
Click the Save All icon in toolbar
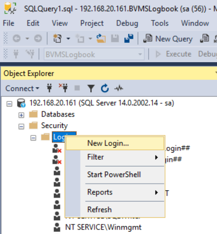point(129,39)
